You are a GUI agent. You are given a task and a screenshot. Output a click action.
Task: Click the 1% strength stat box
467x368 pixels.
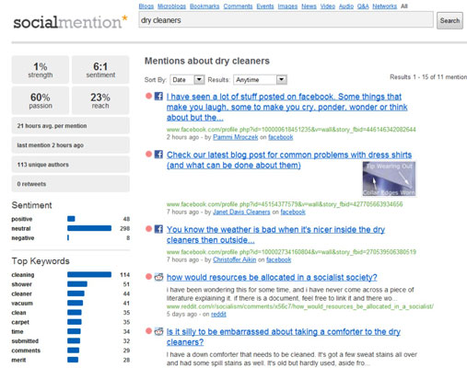tap(41, 70)
